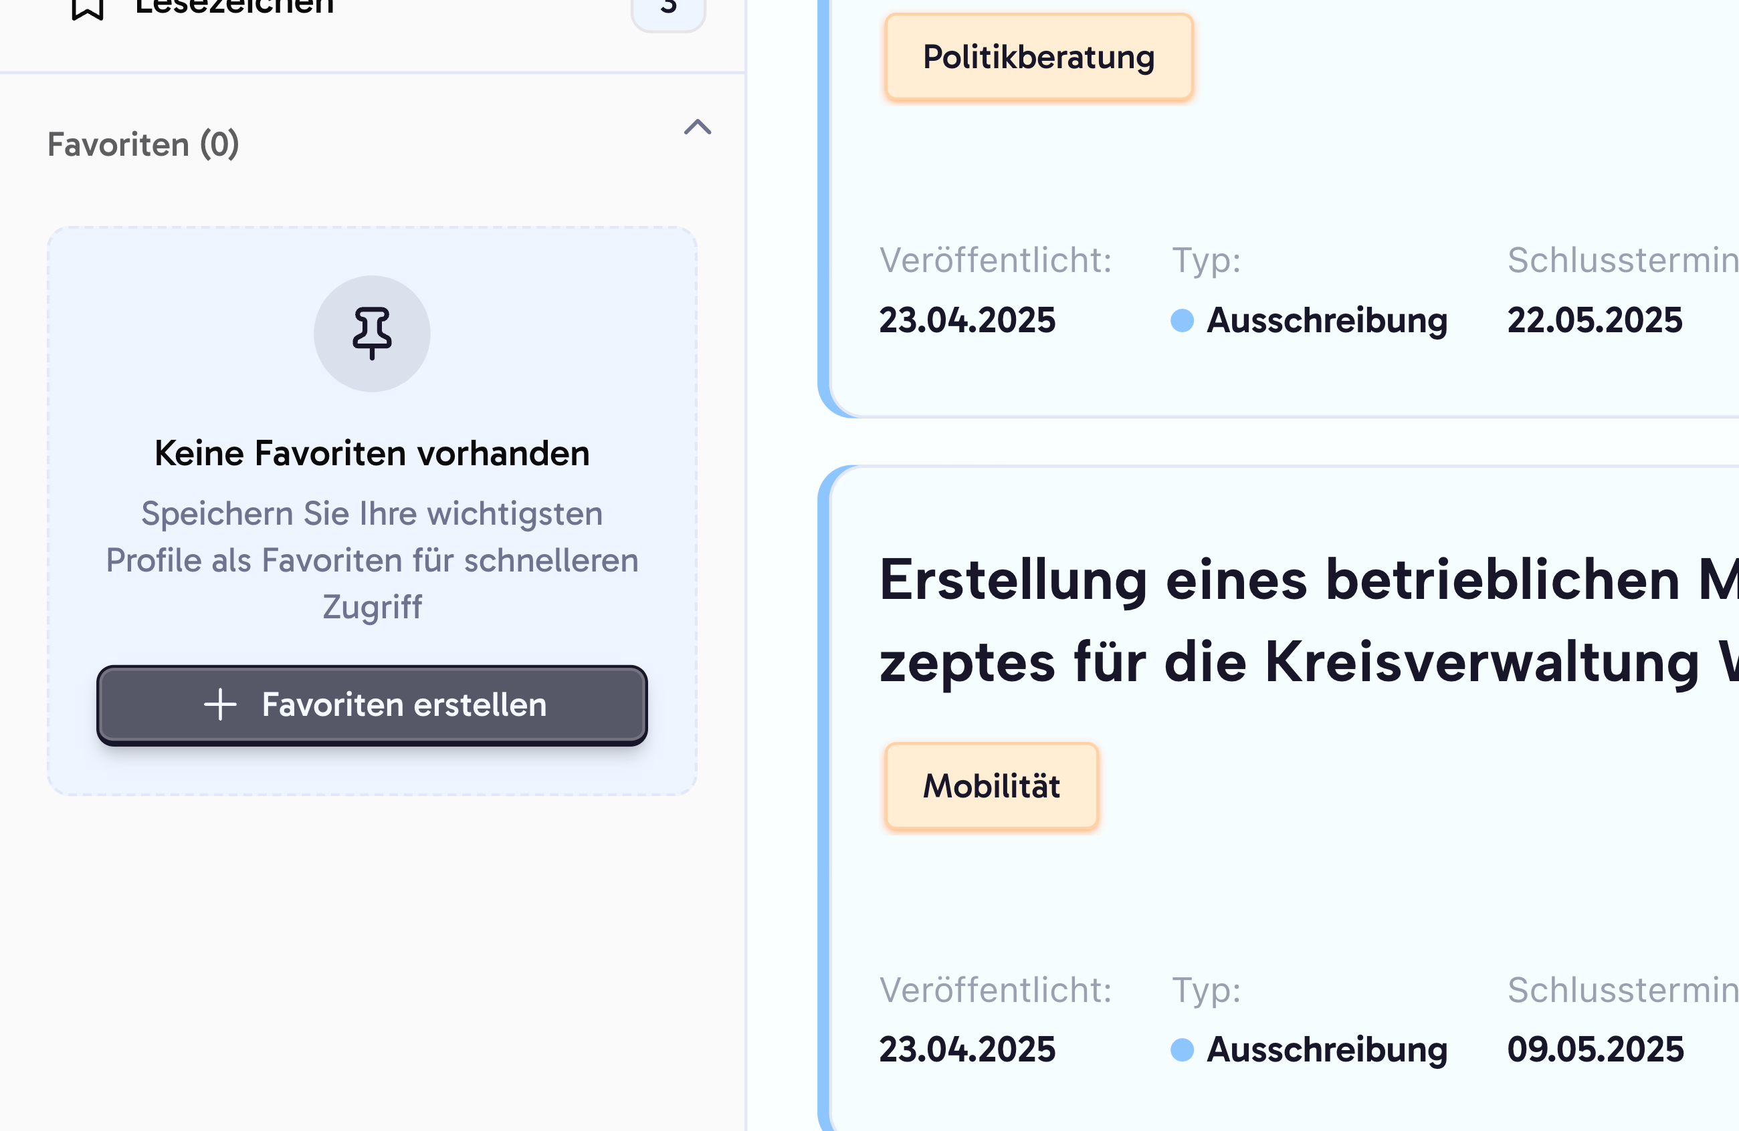Screen dimensions: 1739x1131
Task: Collapse the Favoriten section chevron
Action: (x=697, y=128)
